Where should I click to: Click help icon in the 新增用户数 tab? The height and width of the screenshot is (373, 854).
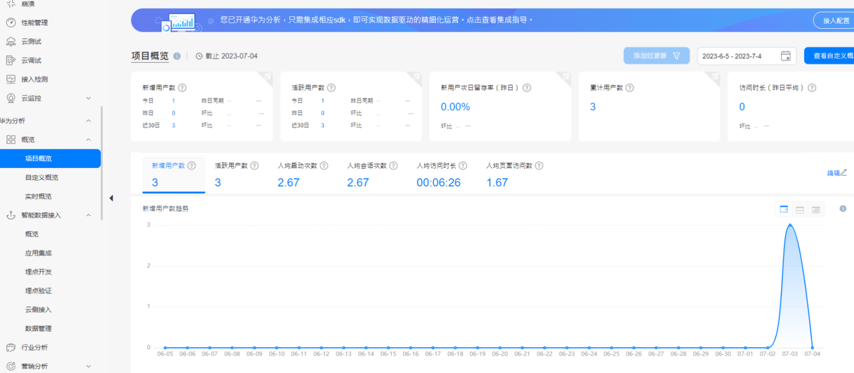[x=192, y=165]
